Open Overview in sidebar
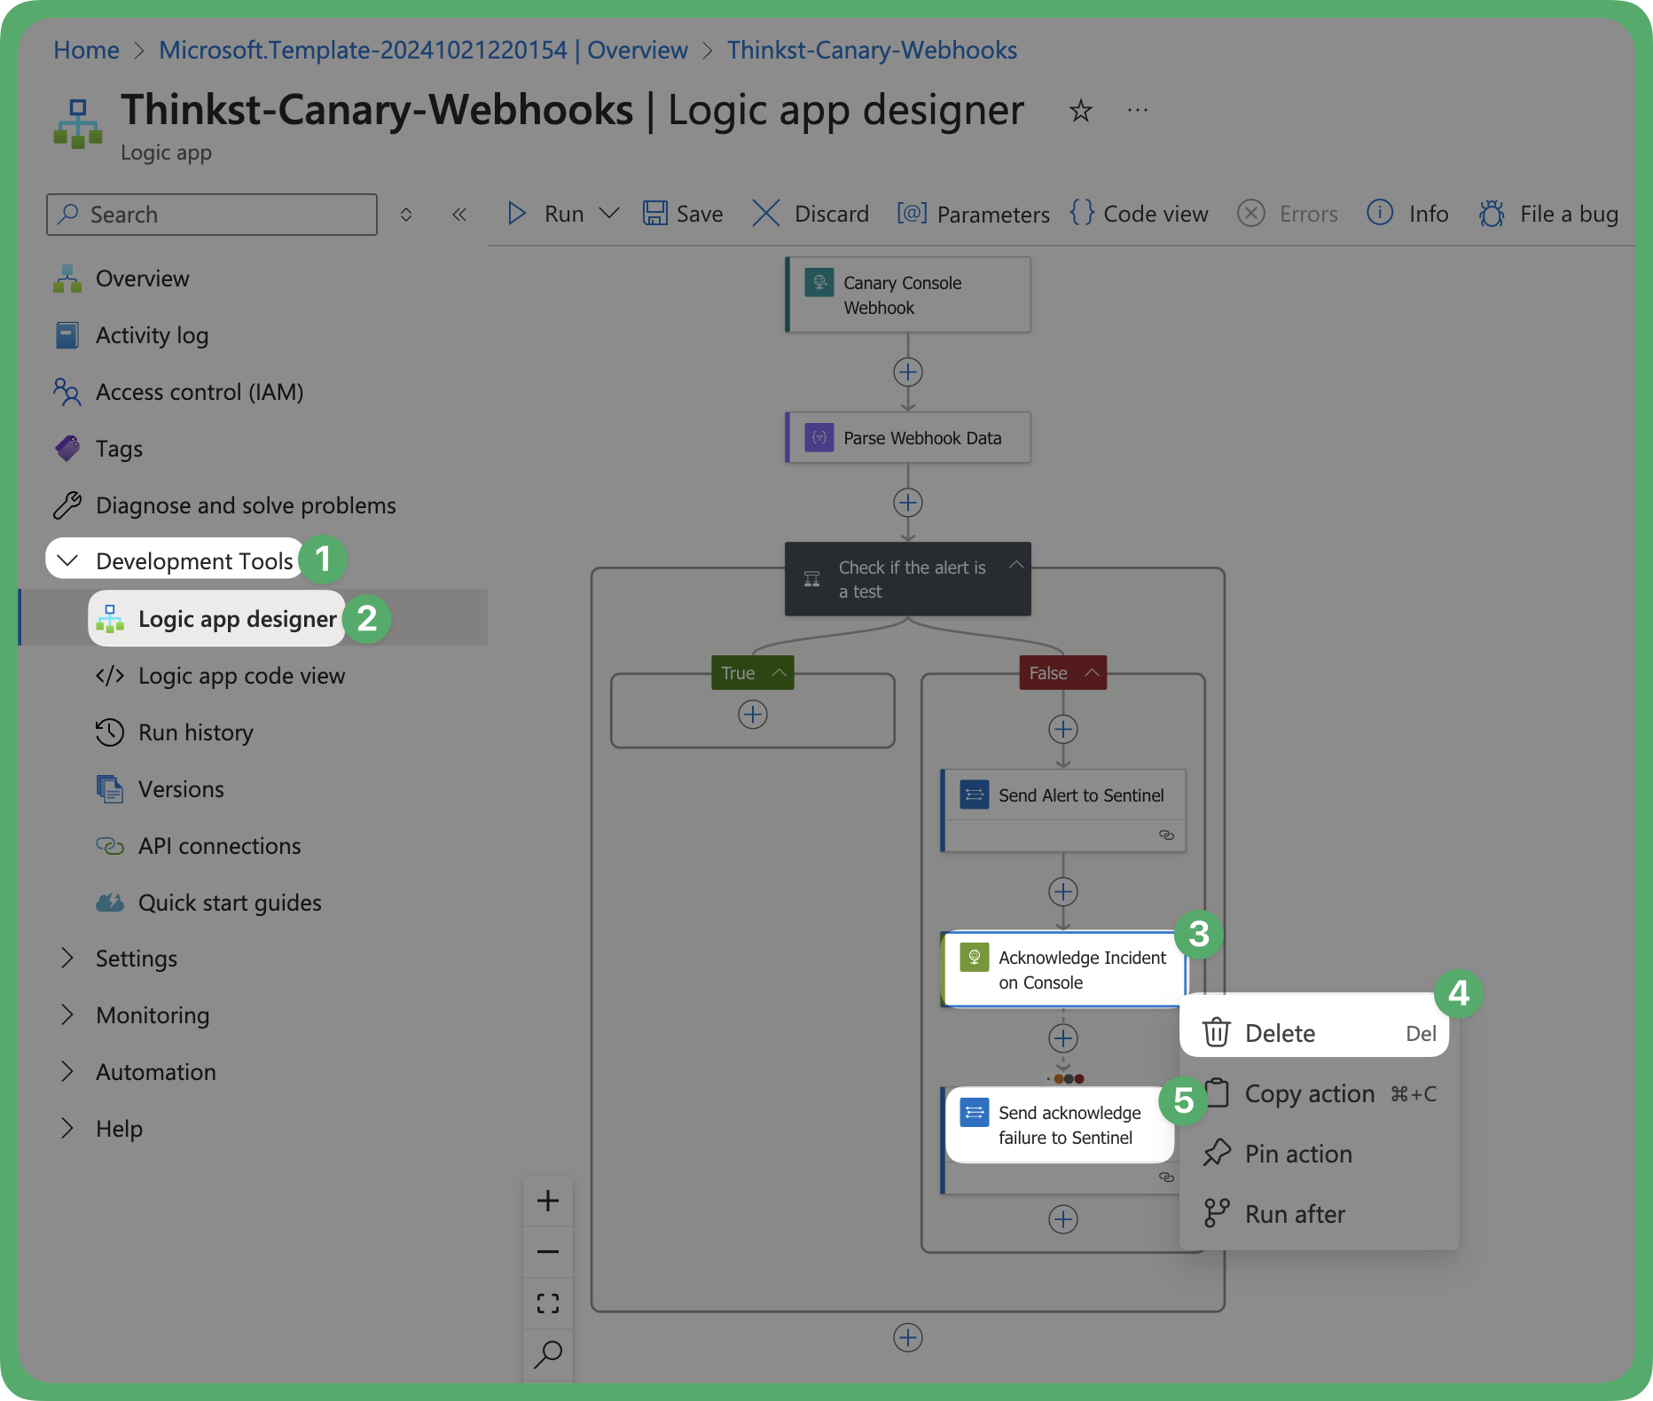 tap(142, 278)
